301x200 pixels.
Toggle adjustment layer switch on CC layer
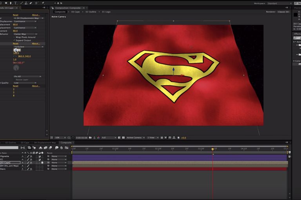pyautogui.click(x=40, y=159)
